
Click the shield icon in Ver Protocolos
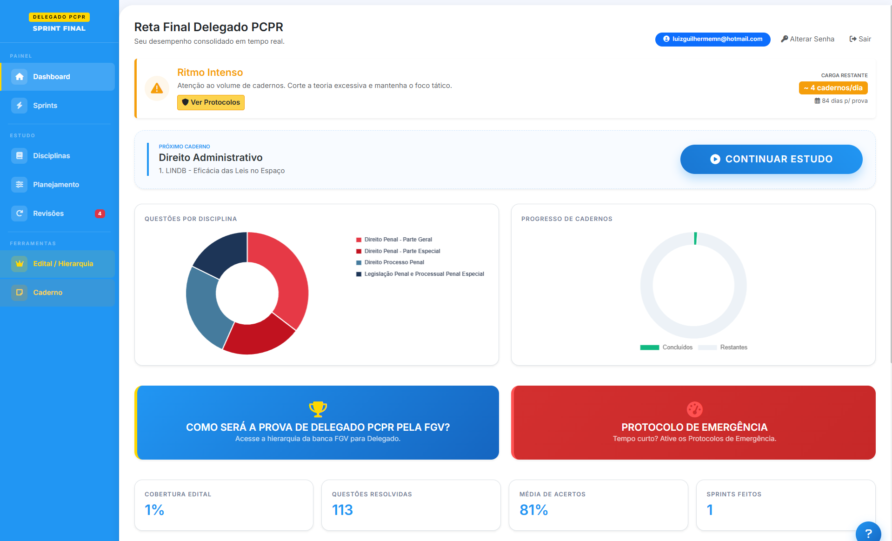pyautogui.click(x=185, y=102)
